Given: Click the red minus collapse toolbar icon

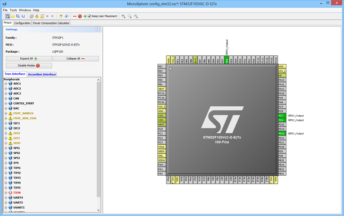Looking at the screenshot, I should pyautogui.click(x=74, y=16).
